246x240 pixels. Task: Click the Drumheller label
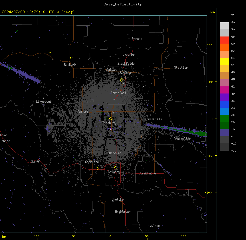pos(182,139)
